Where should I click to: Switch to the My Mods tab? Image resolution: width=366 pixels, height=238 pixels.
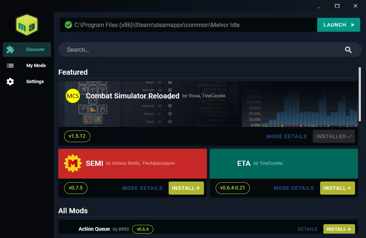[x=27, y=66]
